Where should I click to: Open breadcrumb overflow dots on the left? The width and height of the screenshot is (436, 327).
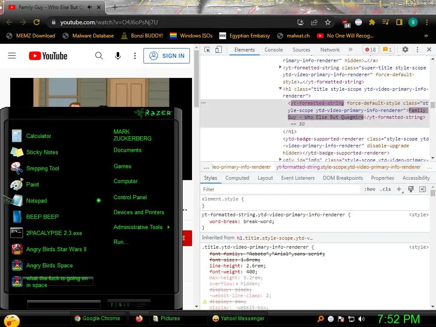point(206,167)
